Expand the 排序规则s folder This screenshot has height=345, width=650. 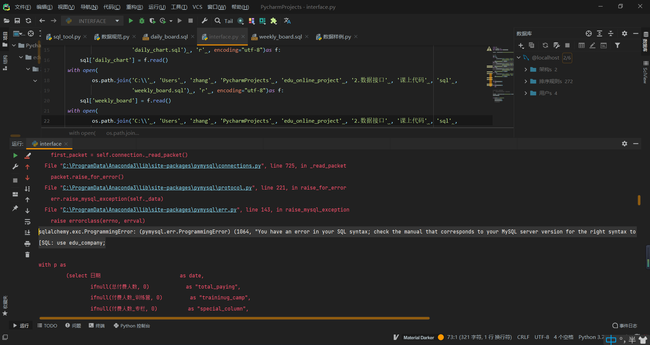pos(526,81)
